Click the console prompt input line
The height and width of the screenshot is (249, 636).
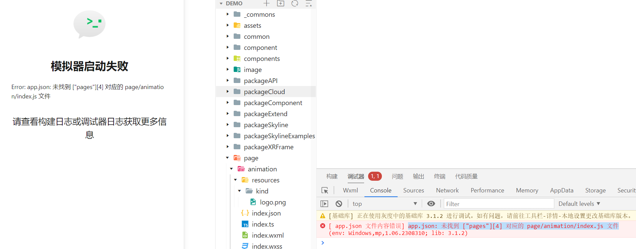[476, 243]
